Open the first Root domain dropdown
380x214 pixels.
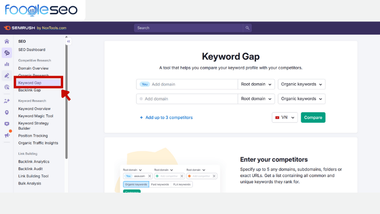tap(256, 84)
